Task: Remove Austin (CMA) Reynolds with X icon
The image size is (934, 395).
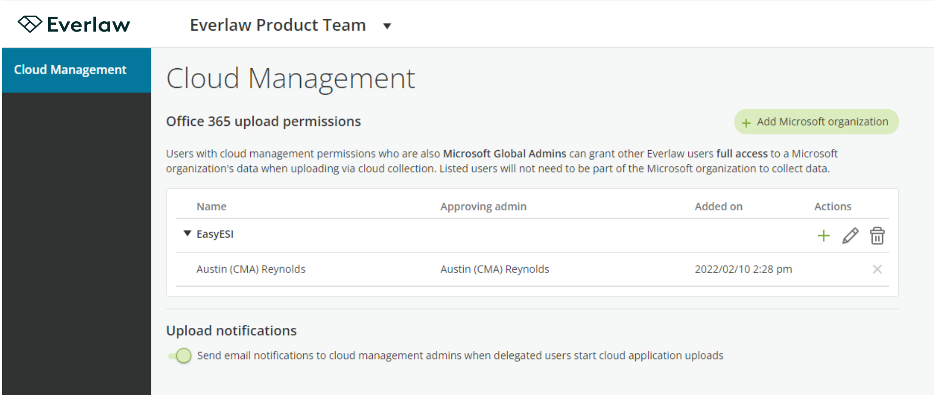Action: tap(877, 269)
